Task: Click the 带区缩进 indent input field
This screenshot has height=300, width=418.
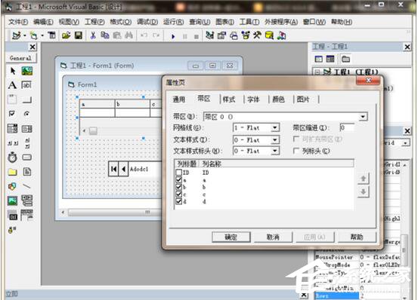Action: 347,128
